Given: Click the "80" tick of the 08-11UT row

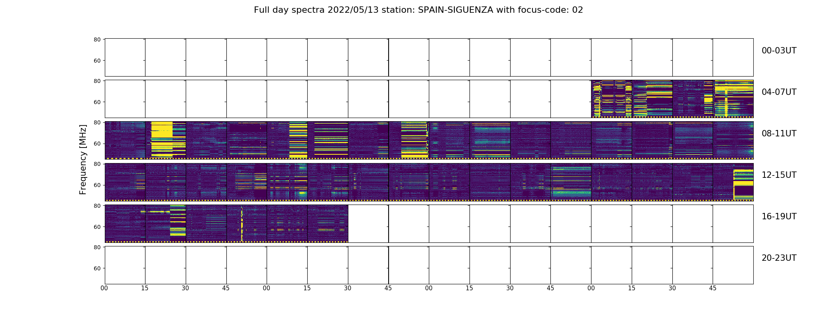Looking at the screenshot, I should 97,122.
